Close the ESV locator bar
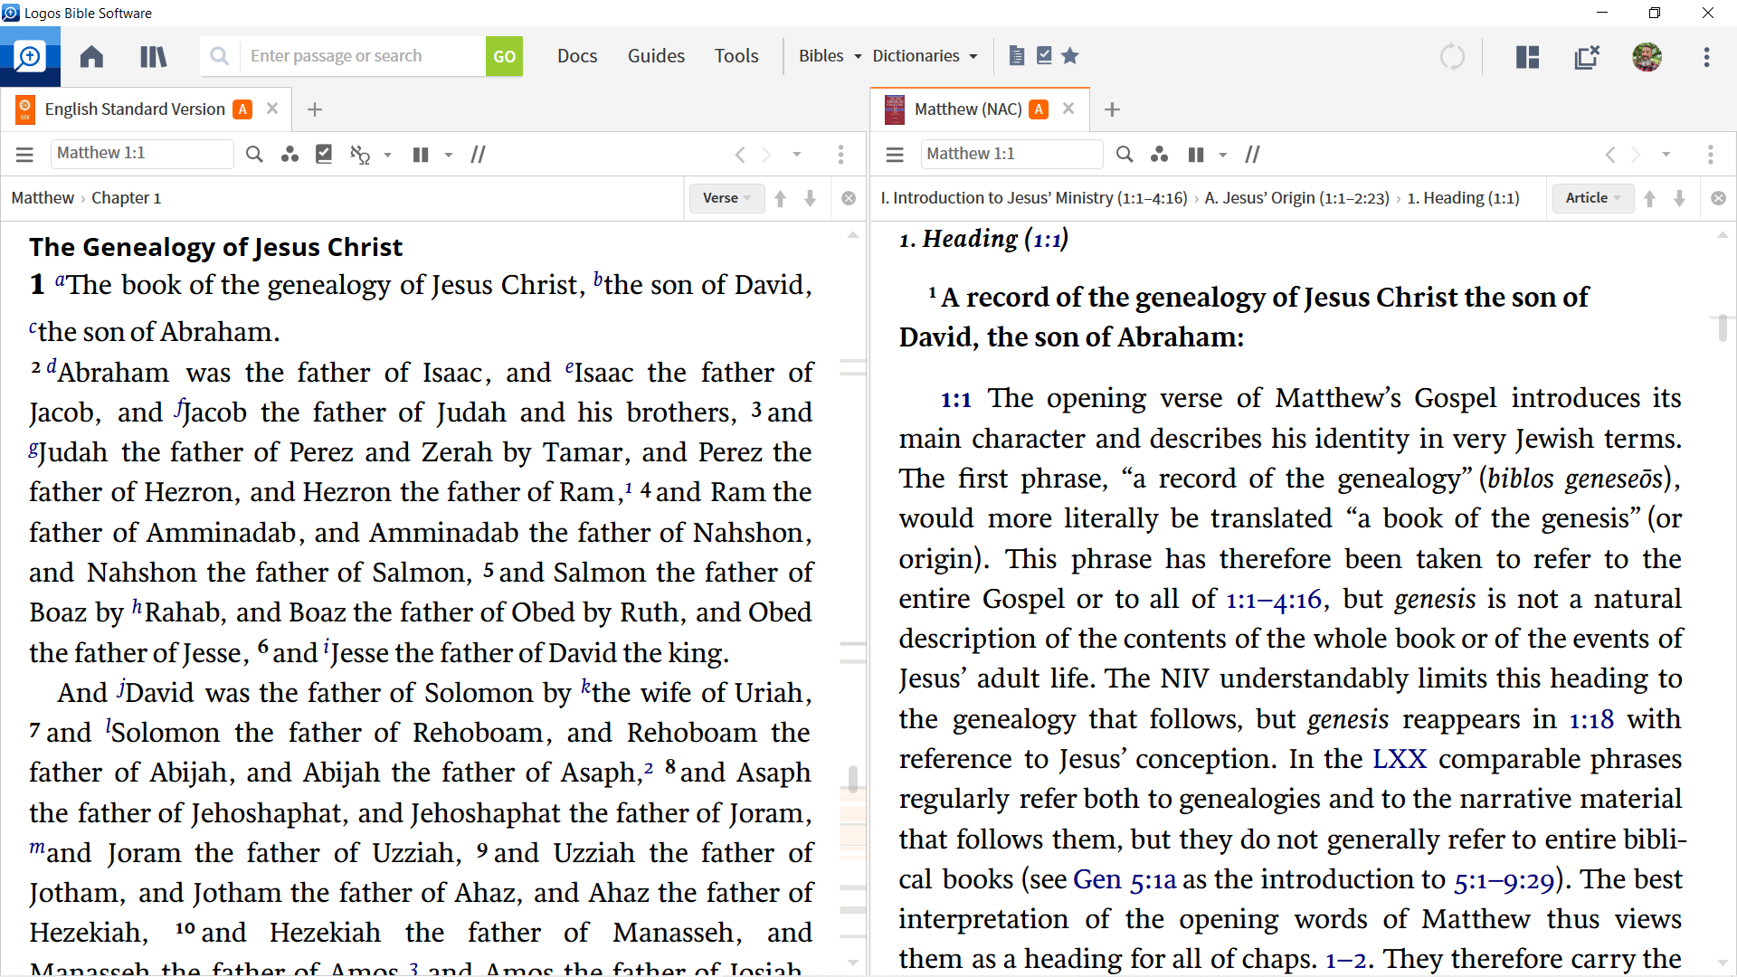This screenshot has width=1737, height=977. tap(849, 198)
